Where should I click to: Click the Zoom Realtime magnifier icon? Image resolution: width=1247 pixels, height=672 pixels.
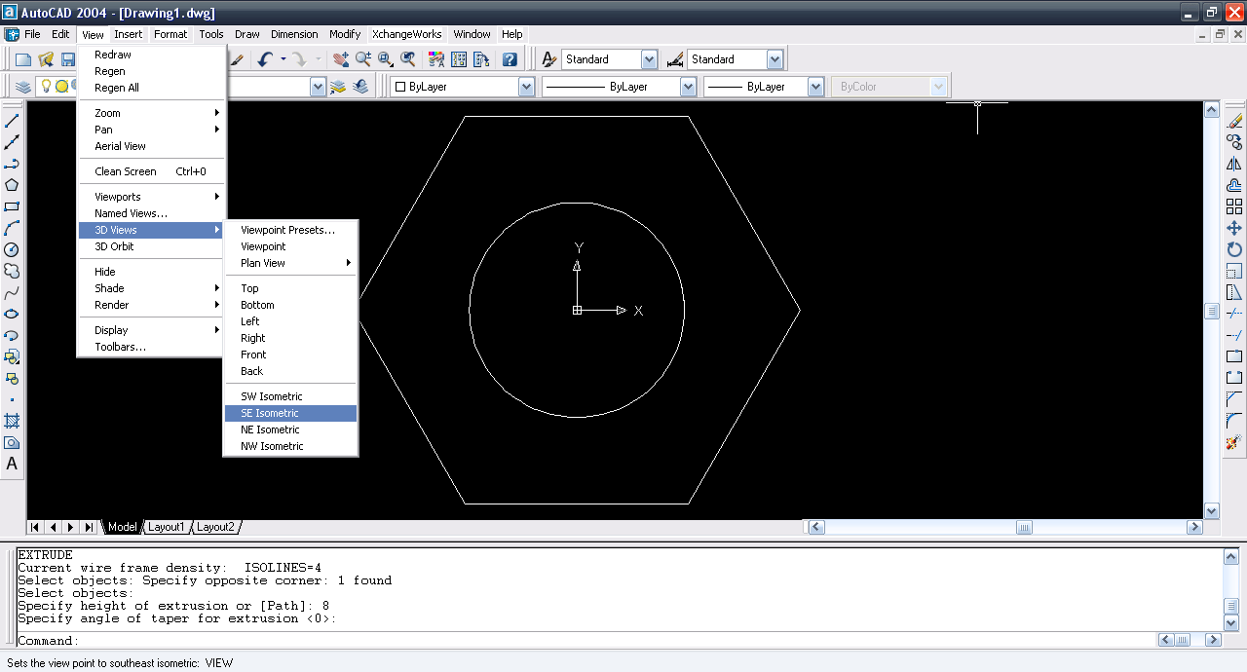362,59
